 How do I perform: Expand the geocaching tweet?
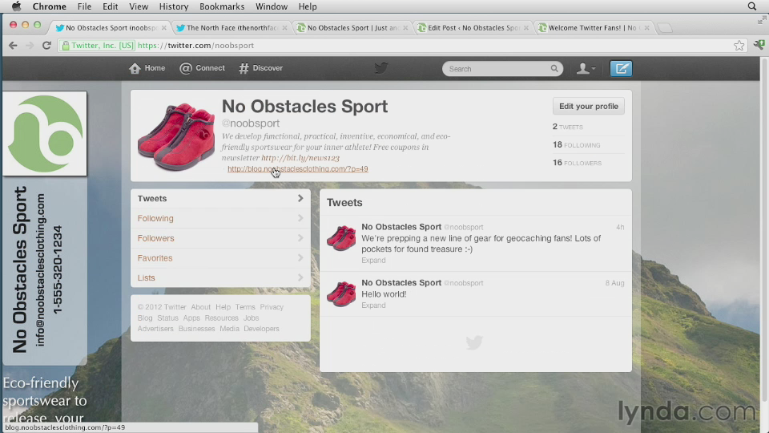[373, 261]
